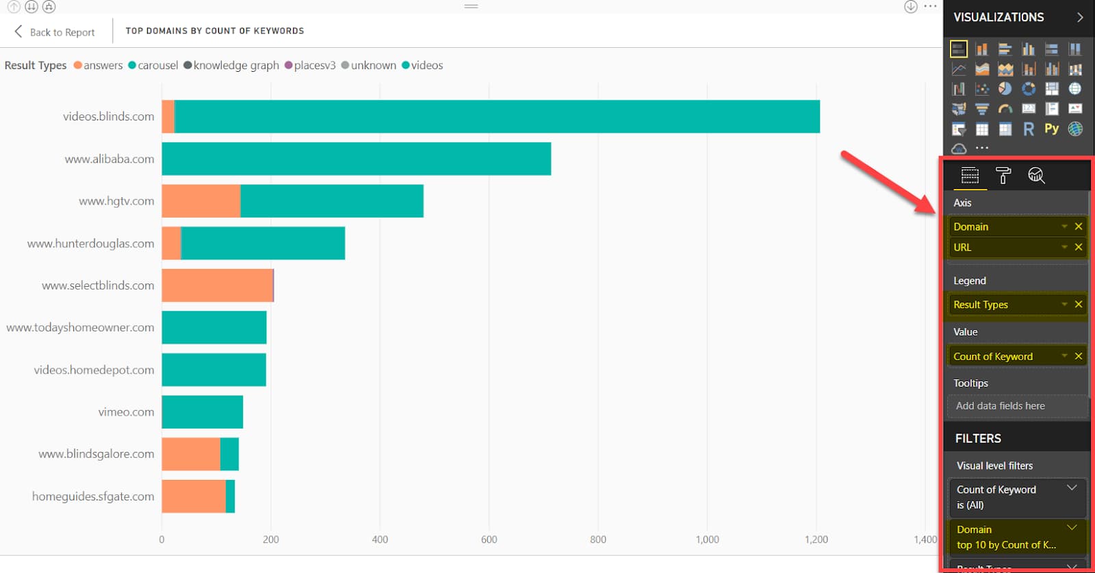
Task: Expand the Count of Keyword filter
Action: (x=1072, y=488)
